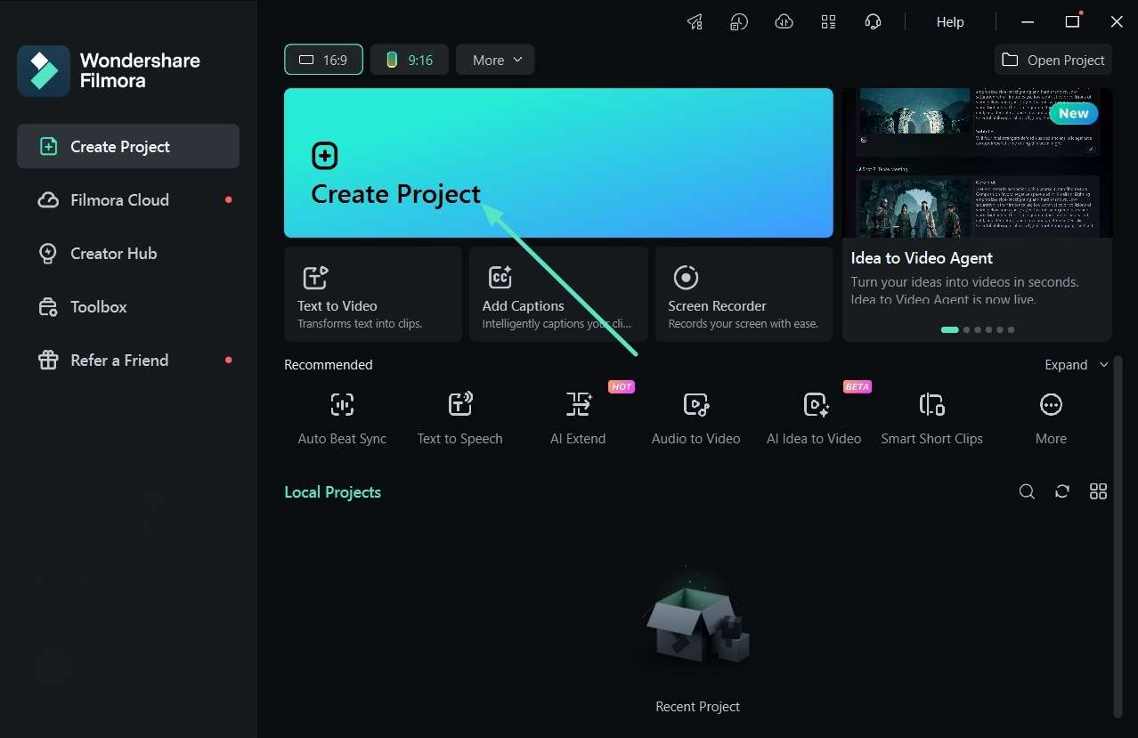This screenshot has width=1138, height=738.
Task: Open the Smart Short Clips tool
Action: click(931, 418)
